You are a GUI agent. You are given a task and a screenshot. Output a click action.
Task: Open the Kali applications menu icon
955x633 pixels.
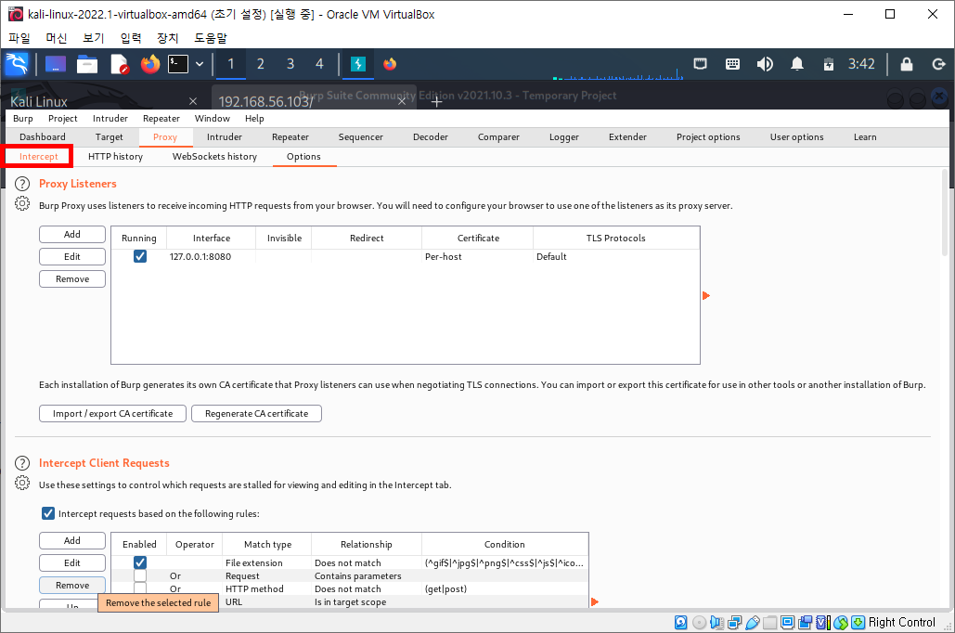point(17,64)
